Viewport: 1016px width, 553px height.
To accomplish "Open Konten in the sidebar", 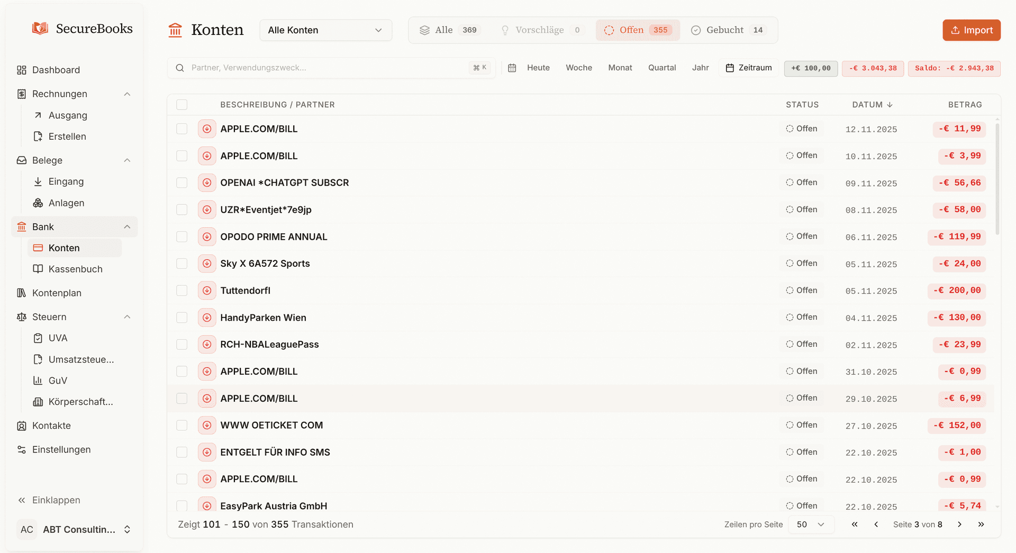I will (75, 248).
